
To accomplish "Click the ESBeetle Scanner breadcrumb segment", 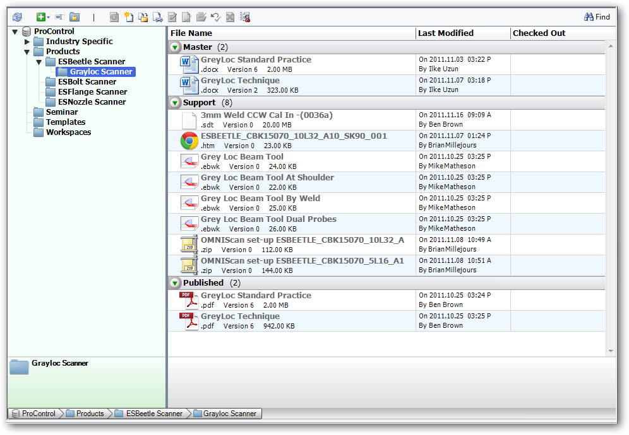I will [x=149, y=414].
